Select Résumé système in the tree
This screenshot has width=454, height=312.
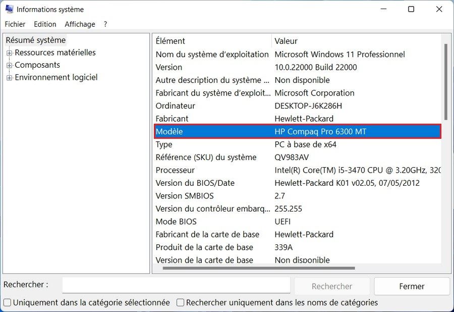(x=36, y=40)
